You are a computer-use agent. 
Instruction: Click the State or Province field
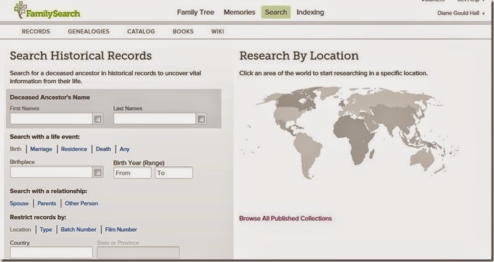tap(138, 253)
